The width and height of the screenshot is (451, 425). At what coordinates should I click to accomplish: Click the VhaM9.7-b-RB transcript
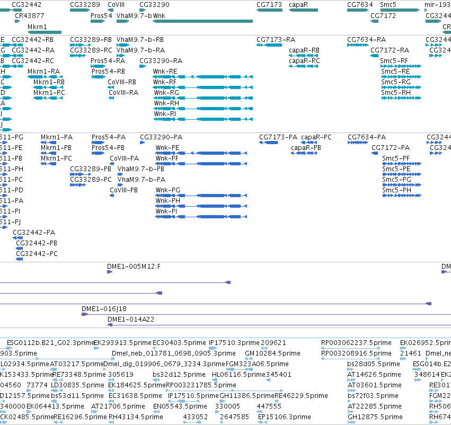point(123,45)
